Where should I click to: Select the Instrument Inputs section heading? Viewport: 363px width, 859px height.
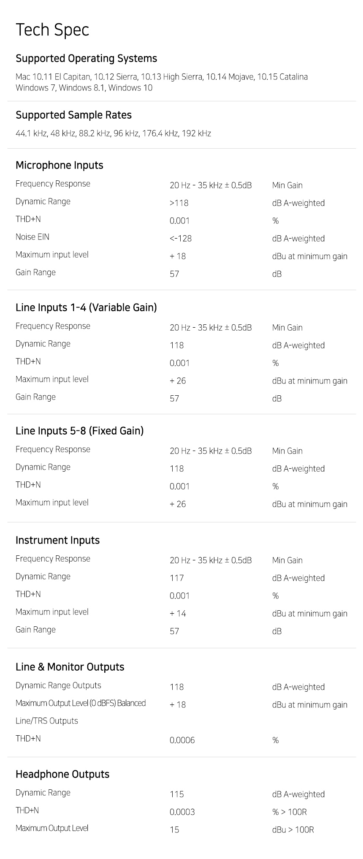(57, 540)
